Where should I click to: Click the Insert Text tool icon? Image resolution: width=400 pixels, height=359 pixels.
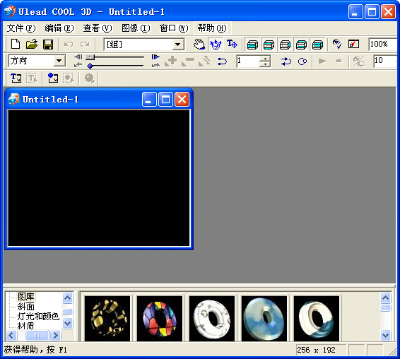[16, 78]
